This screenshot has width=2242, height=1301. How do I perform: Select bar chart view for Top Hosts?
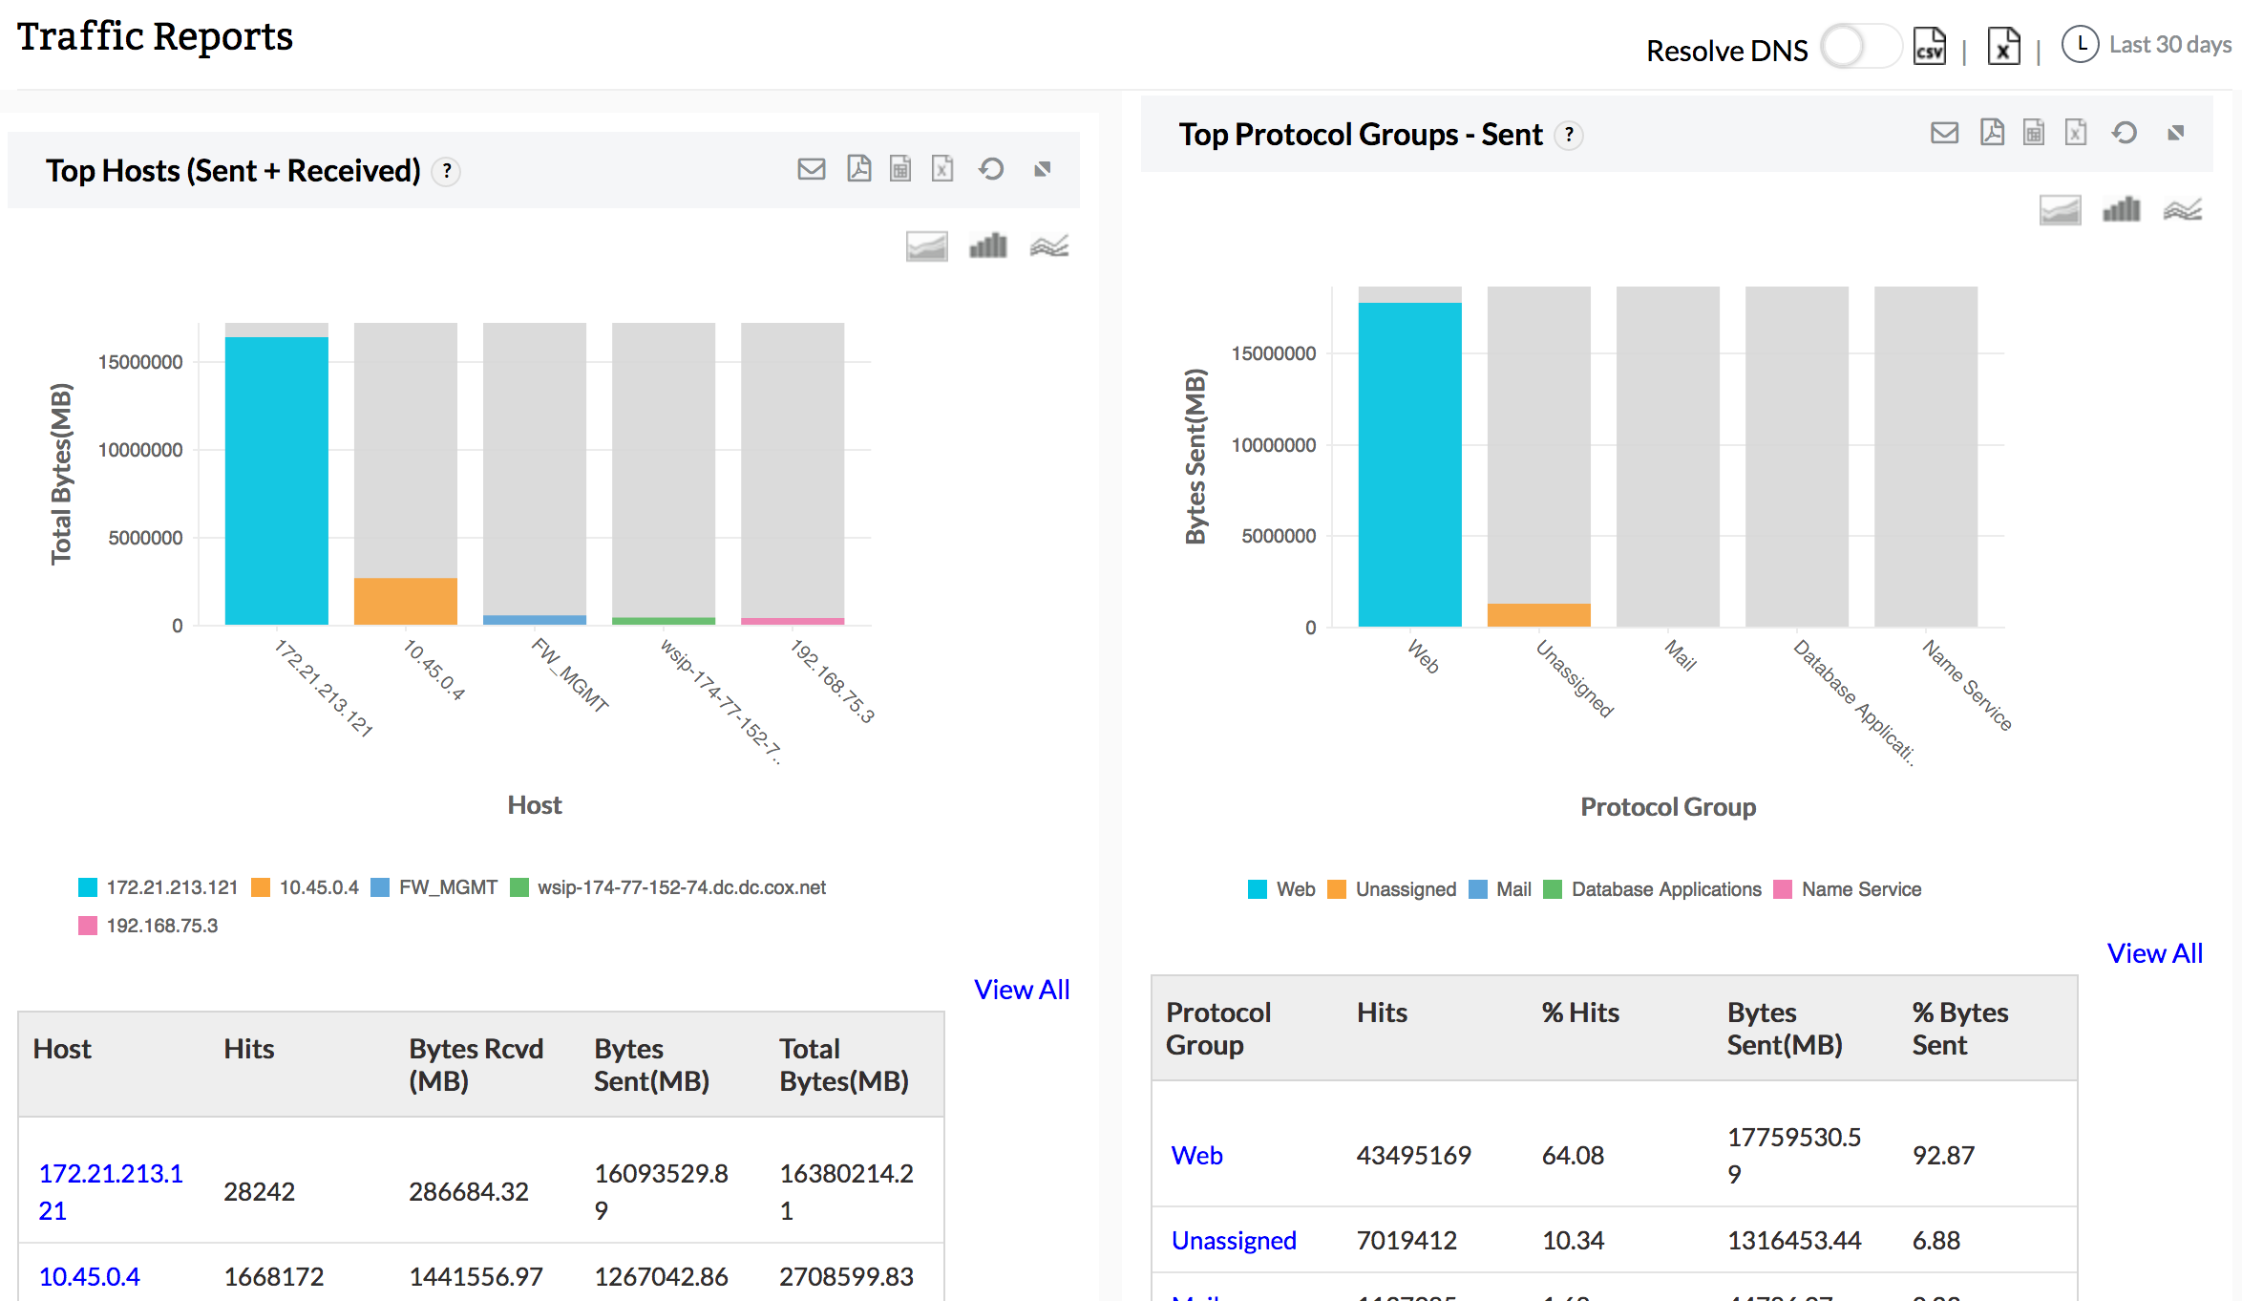(987, 246)
